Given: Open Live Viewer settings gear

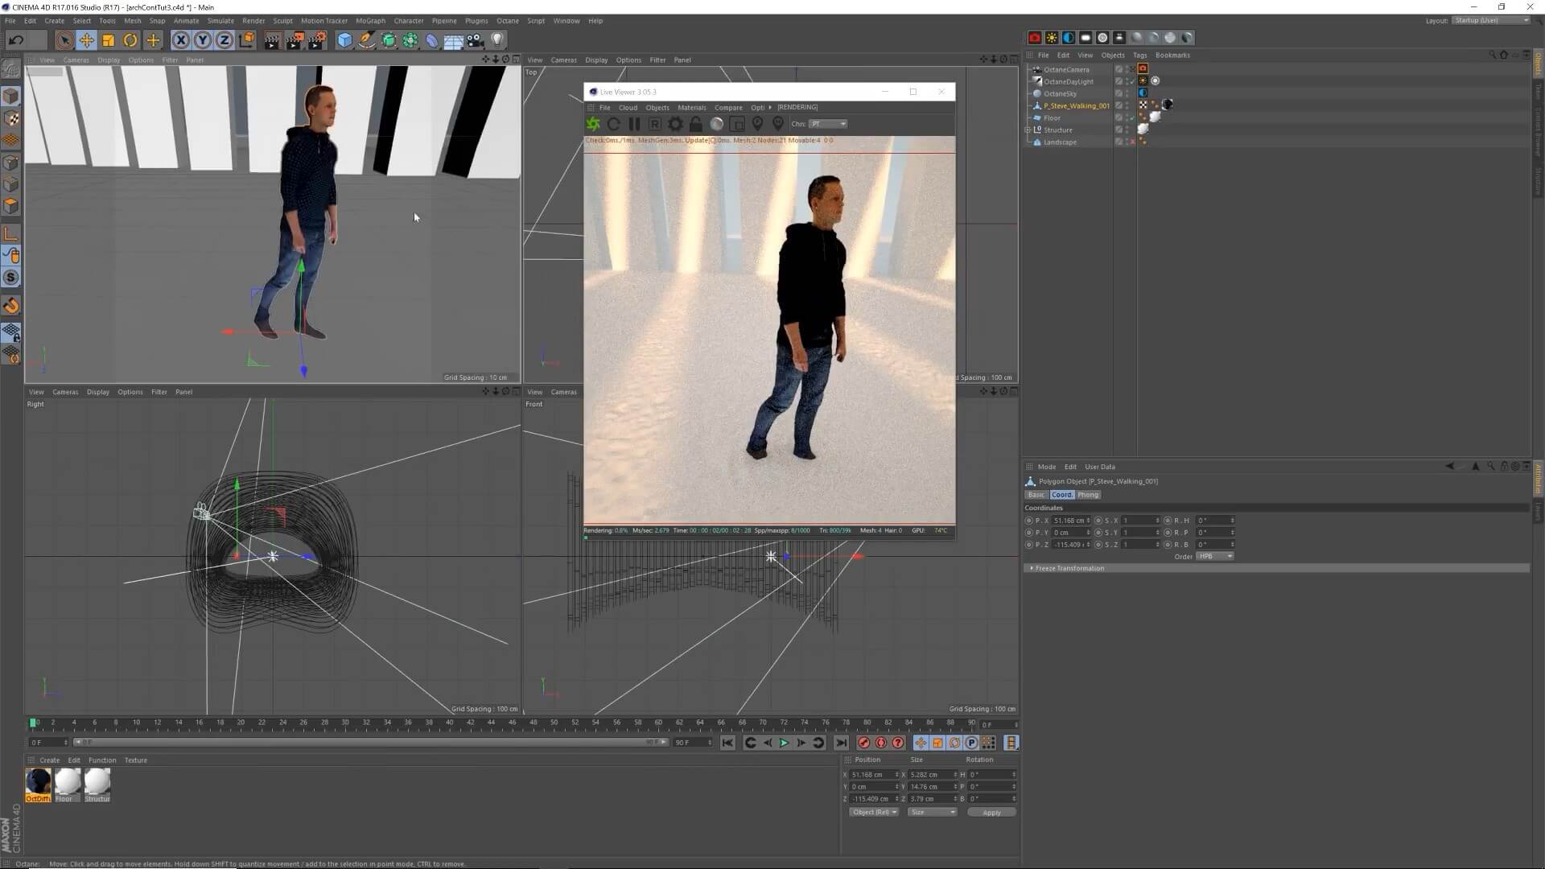Looking at the screenshot, I should 675,124.
